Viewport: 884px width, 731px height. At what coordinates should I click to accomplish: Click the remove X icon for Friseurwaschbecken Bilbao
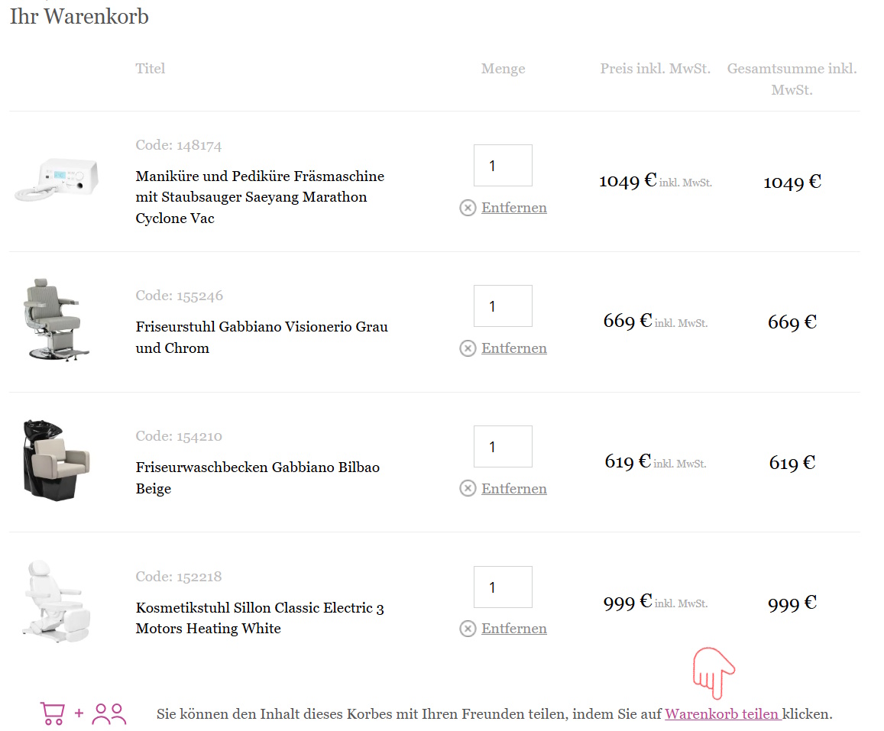point(468,489)
